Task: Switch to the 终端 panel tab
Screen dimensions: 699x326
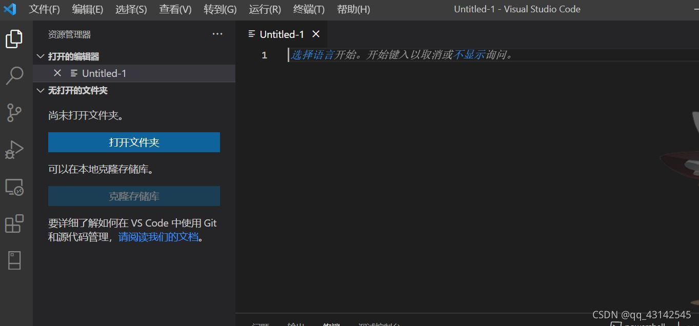Action: pyautogui.click(x=331, y=324)
